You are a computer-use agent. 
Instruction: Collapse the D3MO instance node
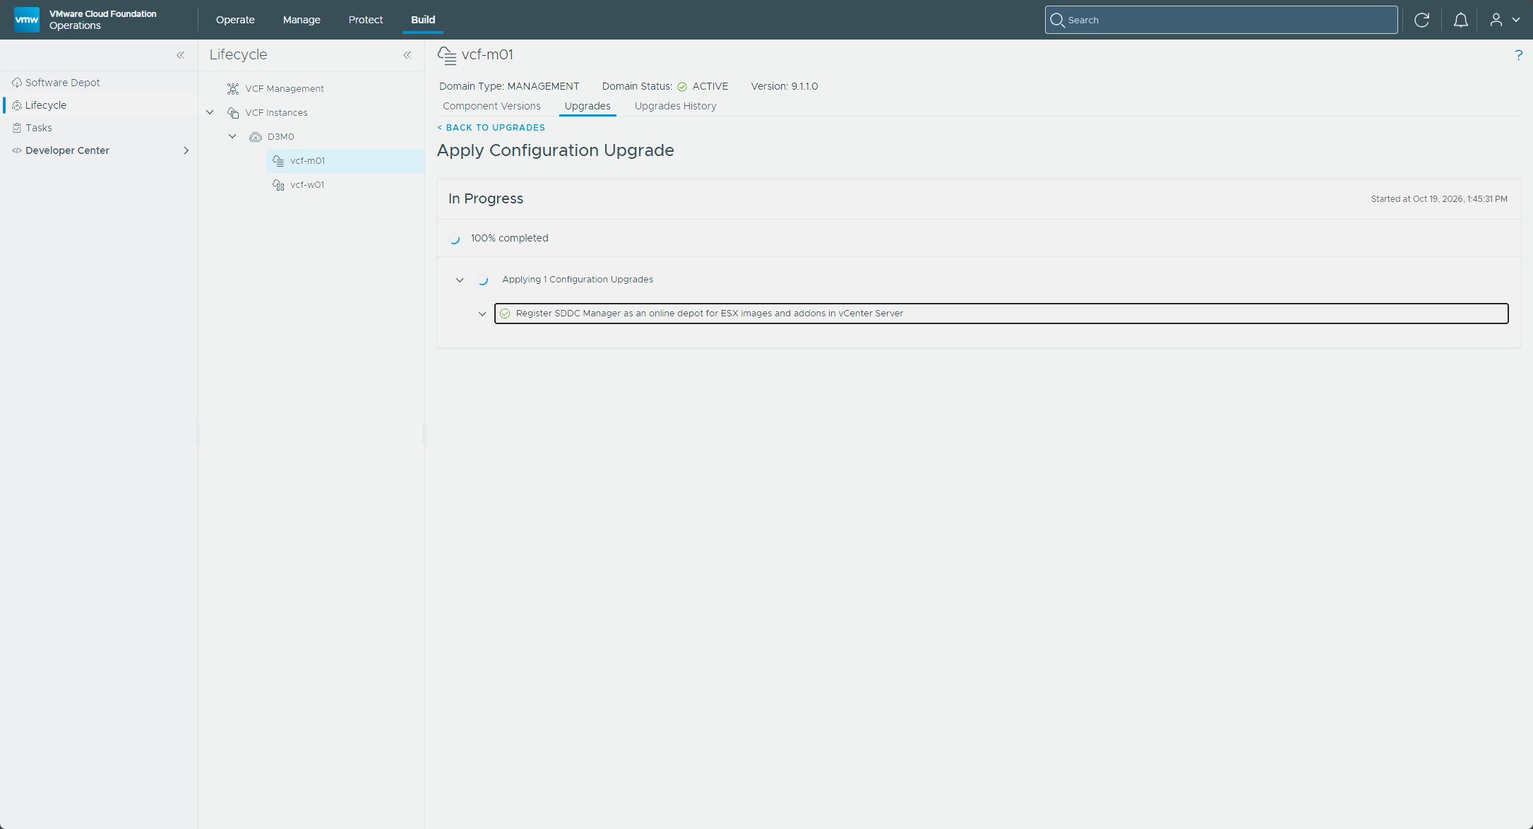(x=232, y=136)
